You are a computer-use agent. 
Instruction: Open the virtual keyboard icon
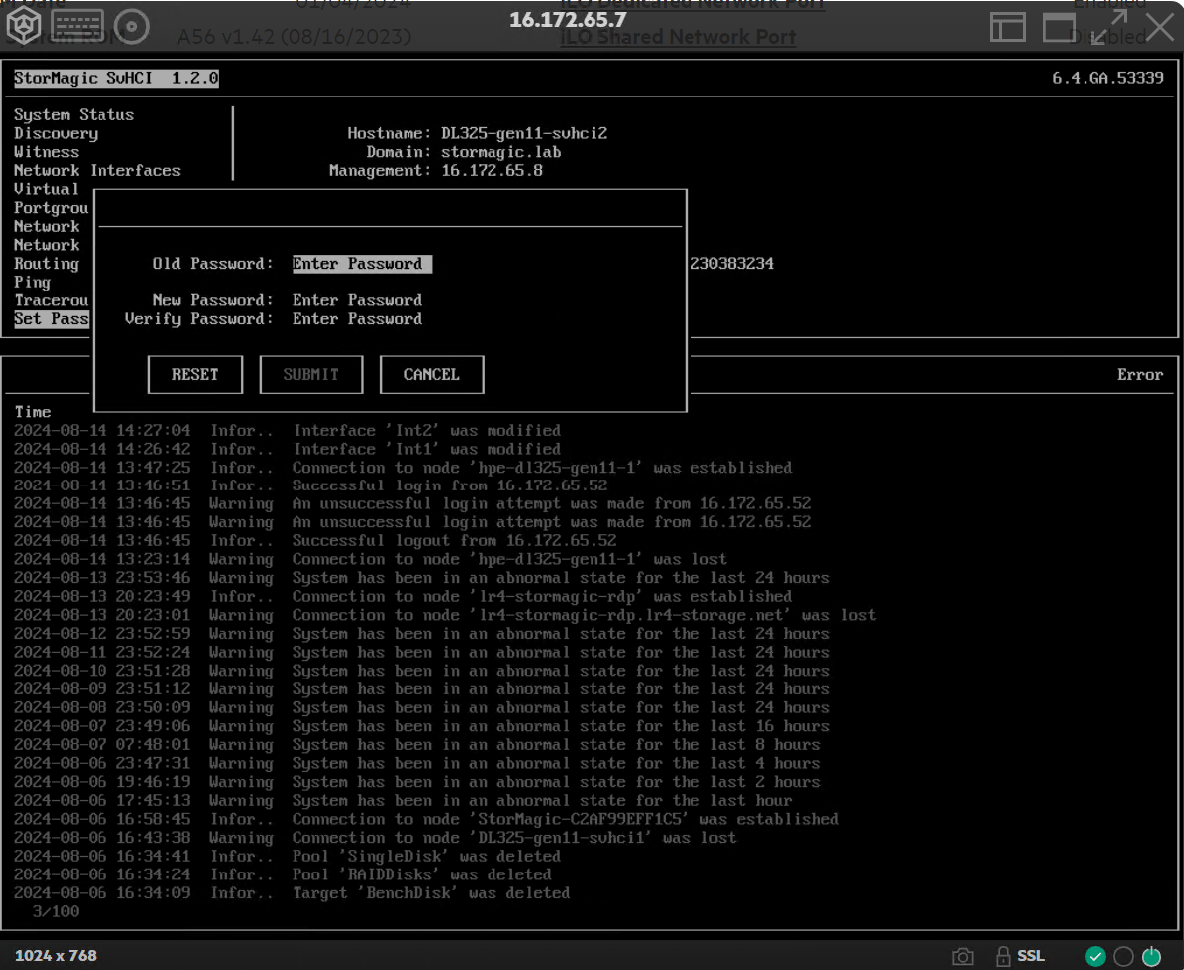(78, 26)
